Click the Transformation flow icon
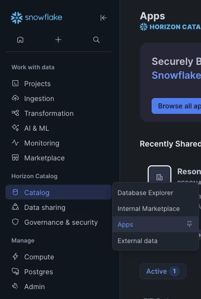This screenshot has height=299, width=201. [15, 113]
